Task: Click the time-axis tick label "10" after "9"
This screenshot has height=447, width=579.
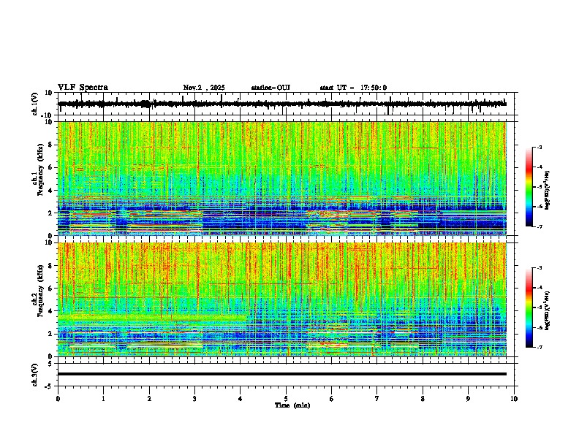Action: 514,399
